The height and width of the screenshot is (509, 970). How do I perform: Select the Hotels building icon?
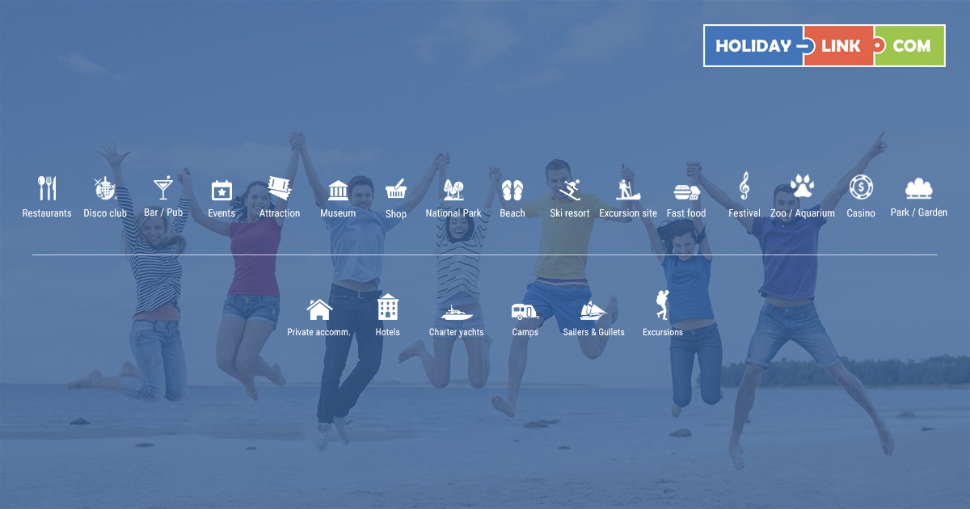pos(388,307)
